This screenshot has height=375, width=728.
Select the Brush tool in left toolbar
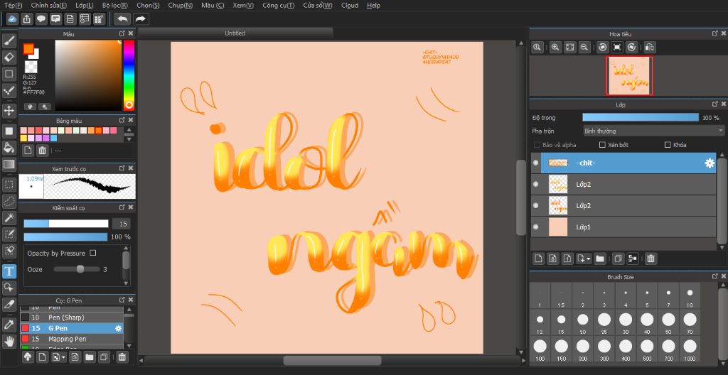pos(9,40)
